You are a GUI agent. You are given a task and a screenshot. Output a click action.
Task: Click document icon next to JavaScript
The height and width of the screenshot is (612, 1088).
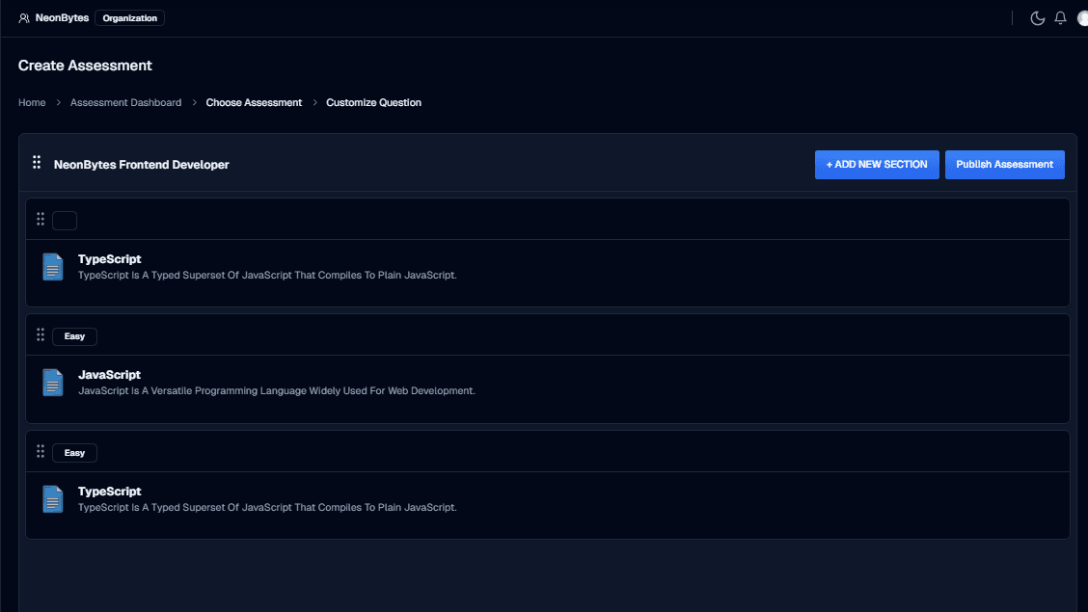pyautogui.click(x=53, y=383)
